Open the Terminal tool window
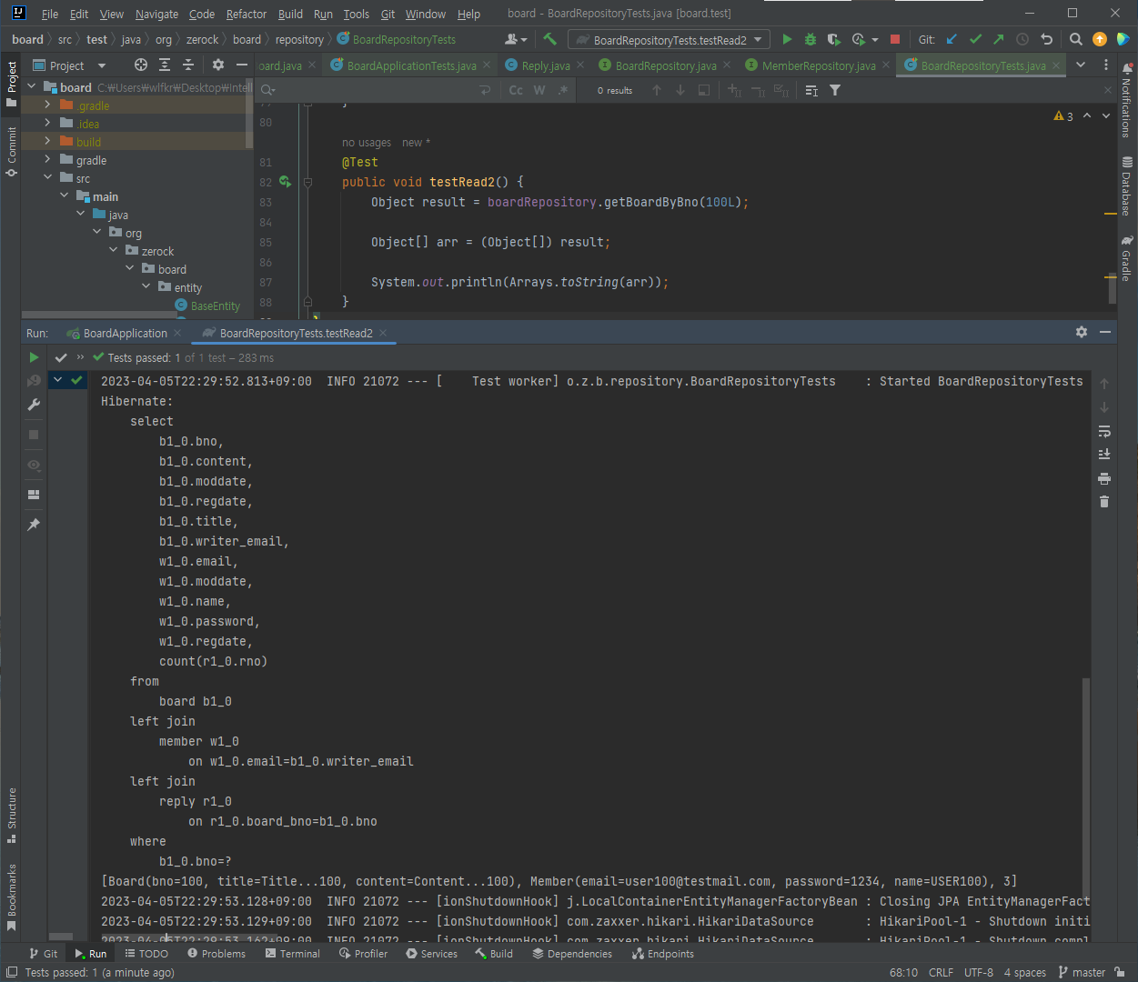 click(x=292, y=954)
